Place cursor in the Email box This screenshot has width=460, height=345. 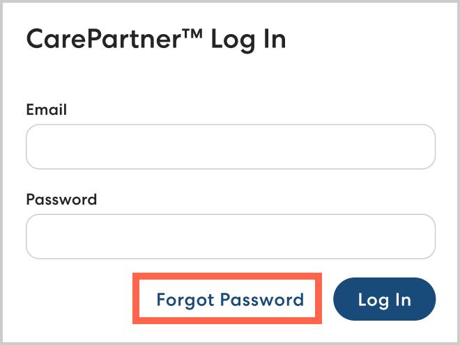[231, 147]
